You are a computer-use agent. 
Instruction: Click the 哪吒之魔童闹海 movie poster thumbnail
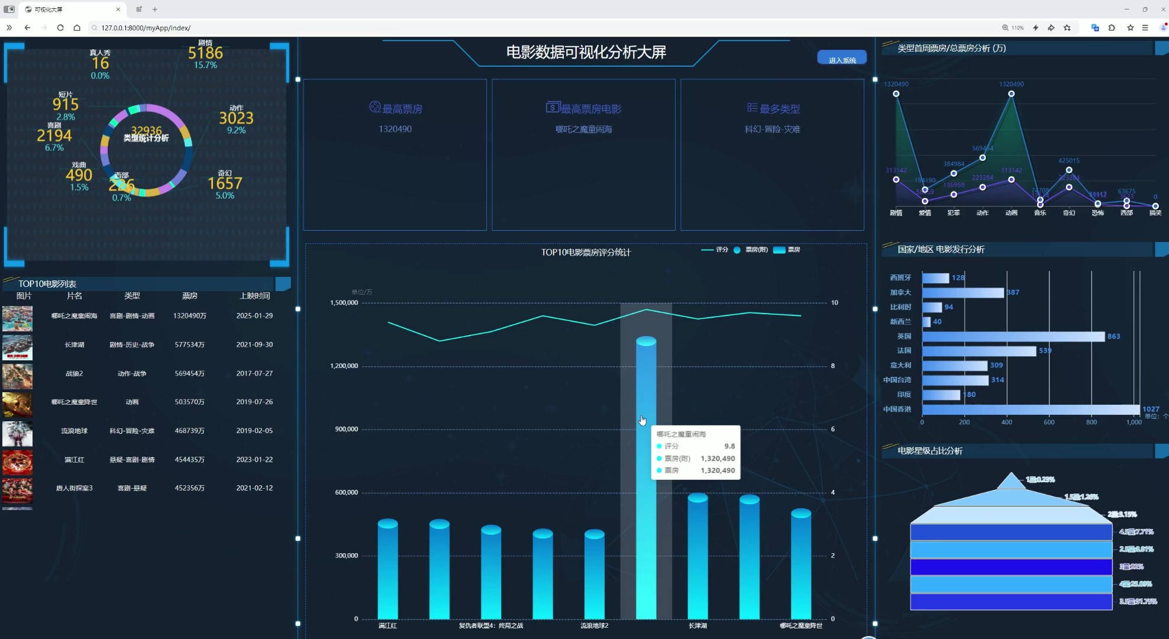click(x=17, y=318)
